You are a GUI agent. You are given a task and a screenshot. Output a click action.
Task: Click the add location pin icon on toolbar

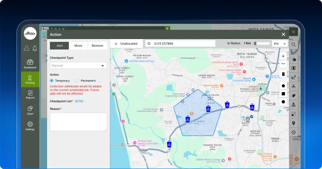click(x=294, y=123)
